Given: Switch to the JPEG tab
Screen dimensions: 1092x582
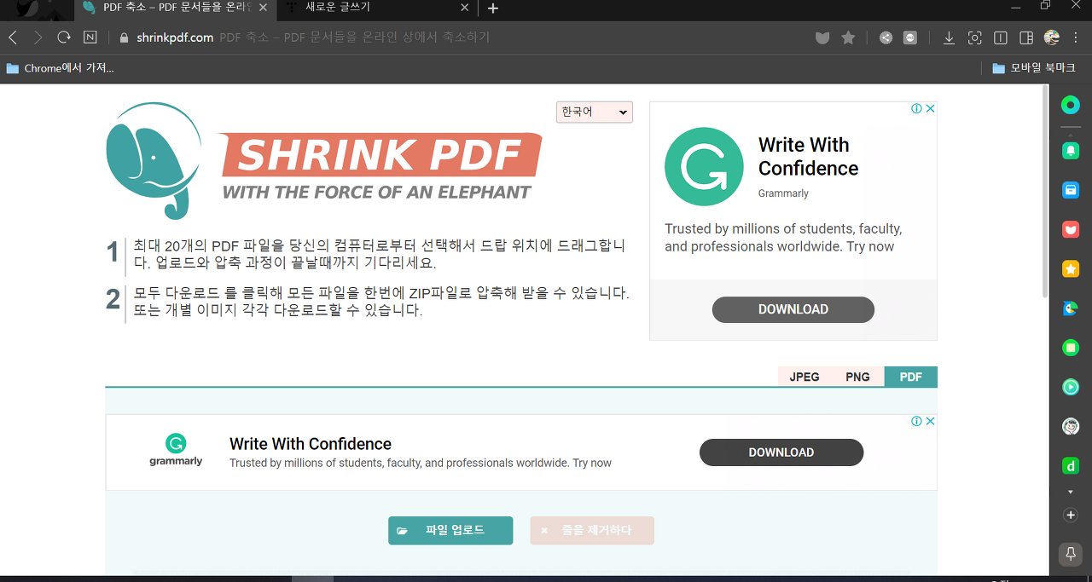Looking at the screenshot, I should point(804,377).
